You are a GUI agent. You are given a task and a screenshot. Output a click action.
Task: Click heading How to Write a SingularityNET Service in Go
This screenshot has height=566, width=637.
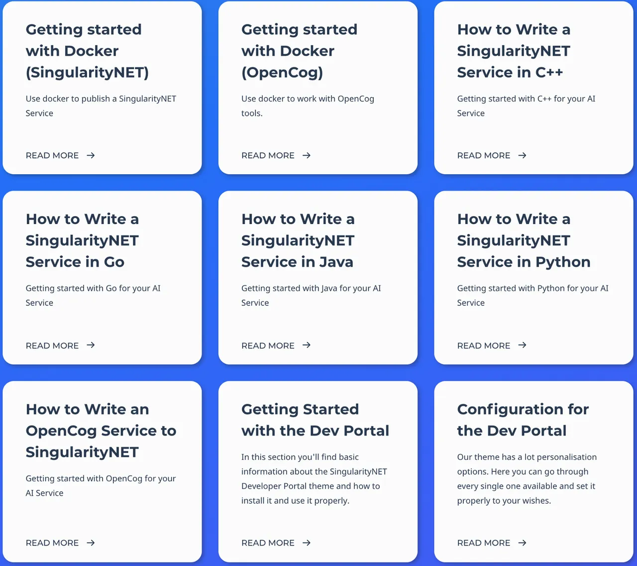click(x=82, y=240)
